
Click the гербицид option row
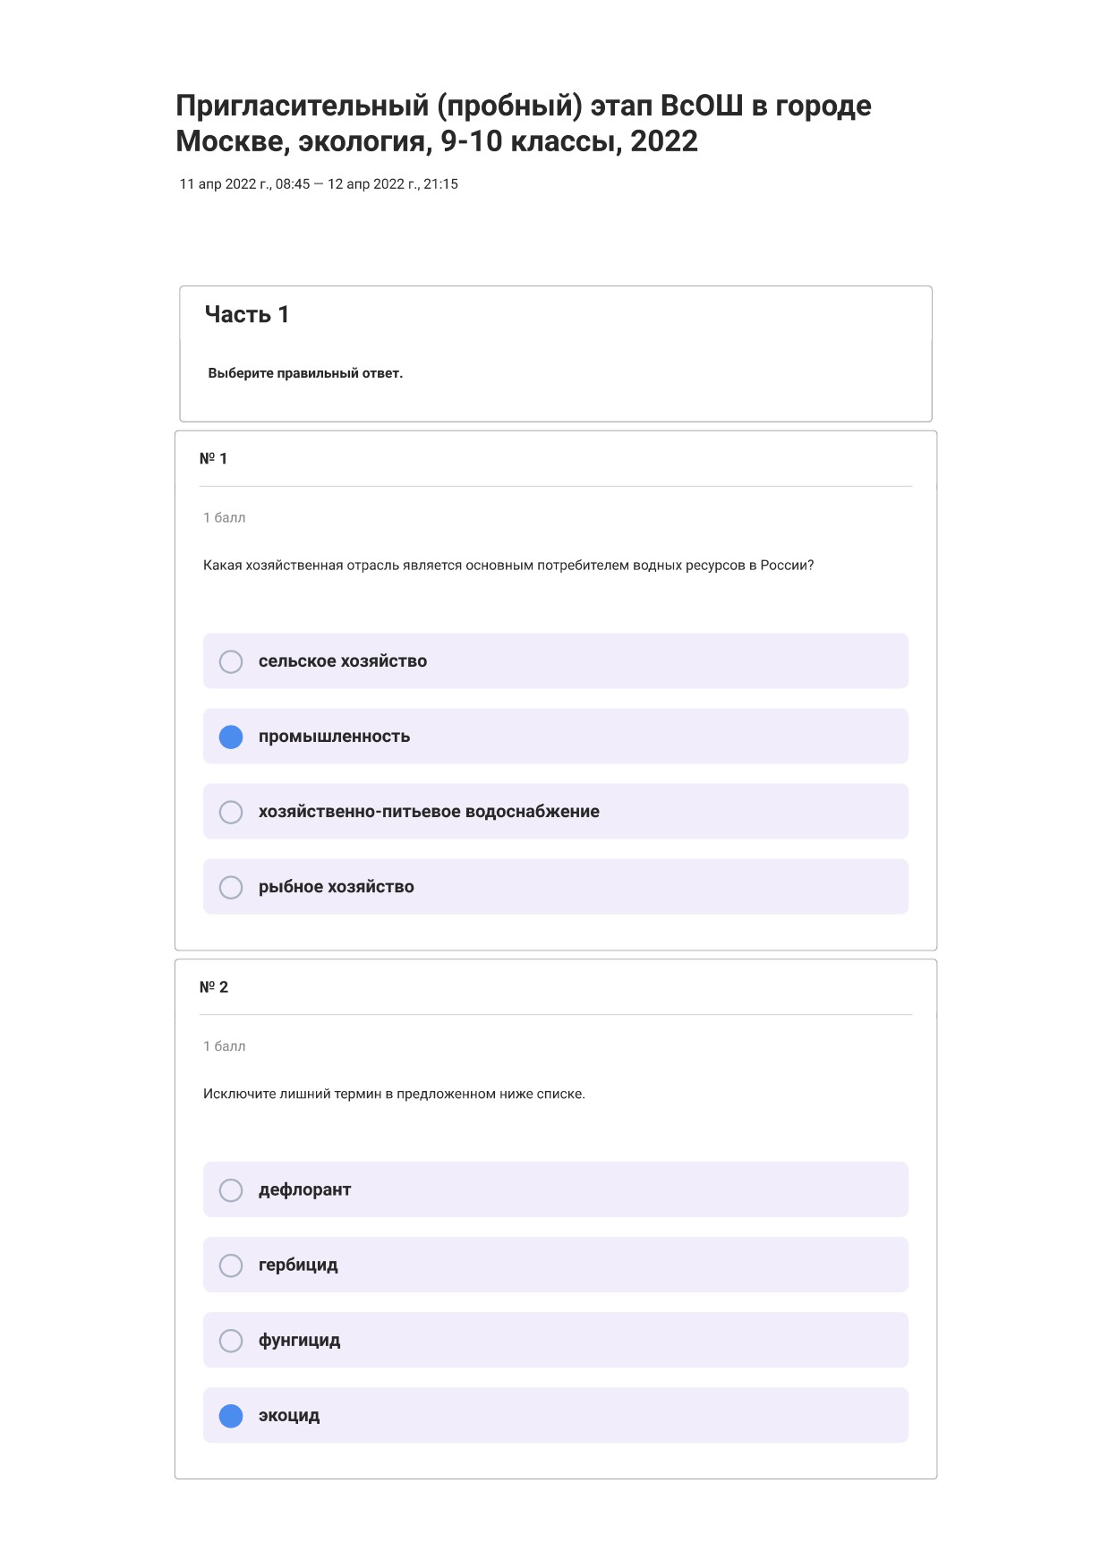556,1265
